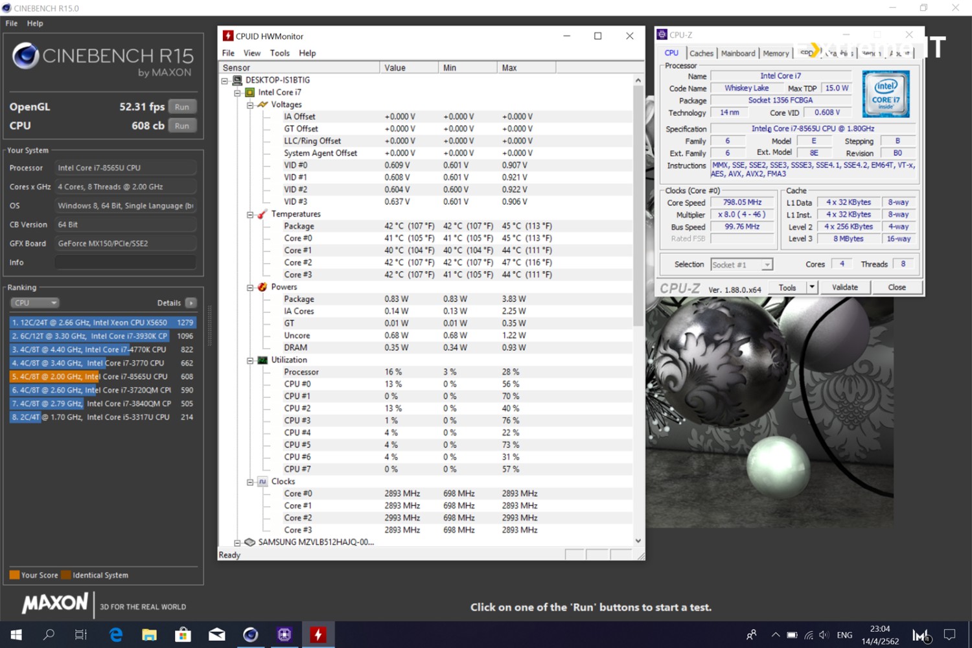Switch to CPU-Z taskbar icon
972x648 pixels.
284,634
